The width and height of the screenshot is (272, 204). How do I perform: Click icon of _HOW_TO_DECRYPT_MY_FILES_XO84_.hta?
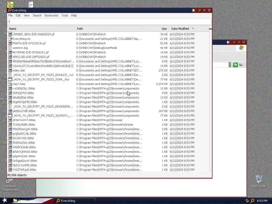(x=10, y=79)
